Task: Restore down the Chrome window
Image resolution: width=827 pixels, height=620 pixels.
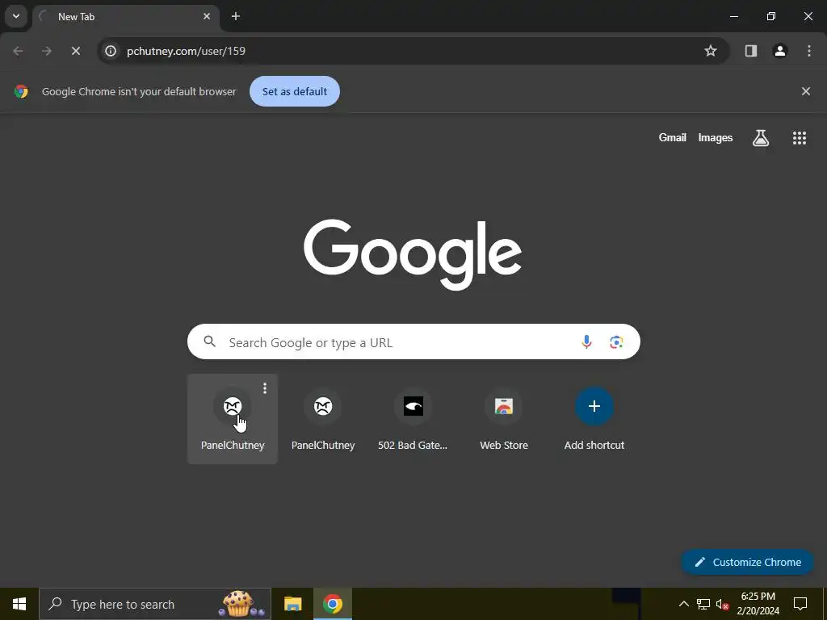Action: pyautogui.click(x=771, y=16)
